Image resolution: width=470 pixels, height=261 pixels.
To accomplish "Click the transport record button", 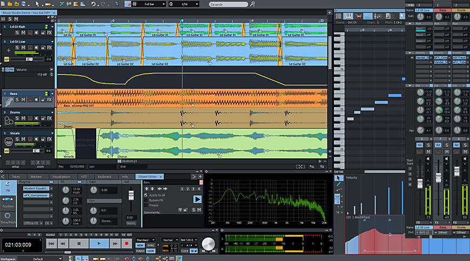I will pyautogui.click(x=126, y=244).
